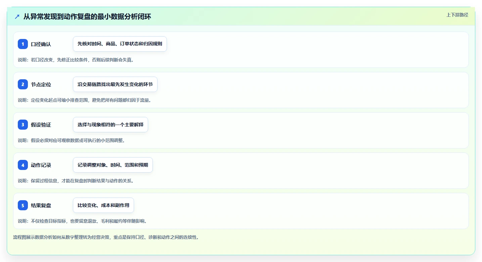The height and width of the screenshot is (262, 482).
Task: Click step number badge 3
Action: [x=23, y=125]
